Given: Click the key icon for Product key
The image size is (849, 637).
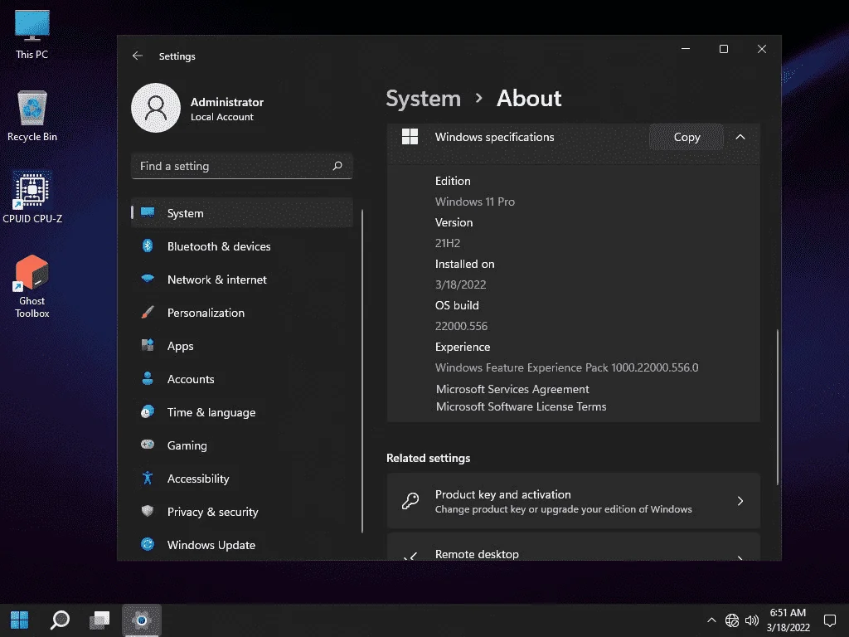Looking at the screenshot, I should click(x=410, y=501).
